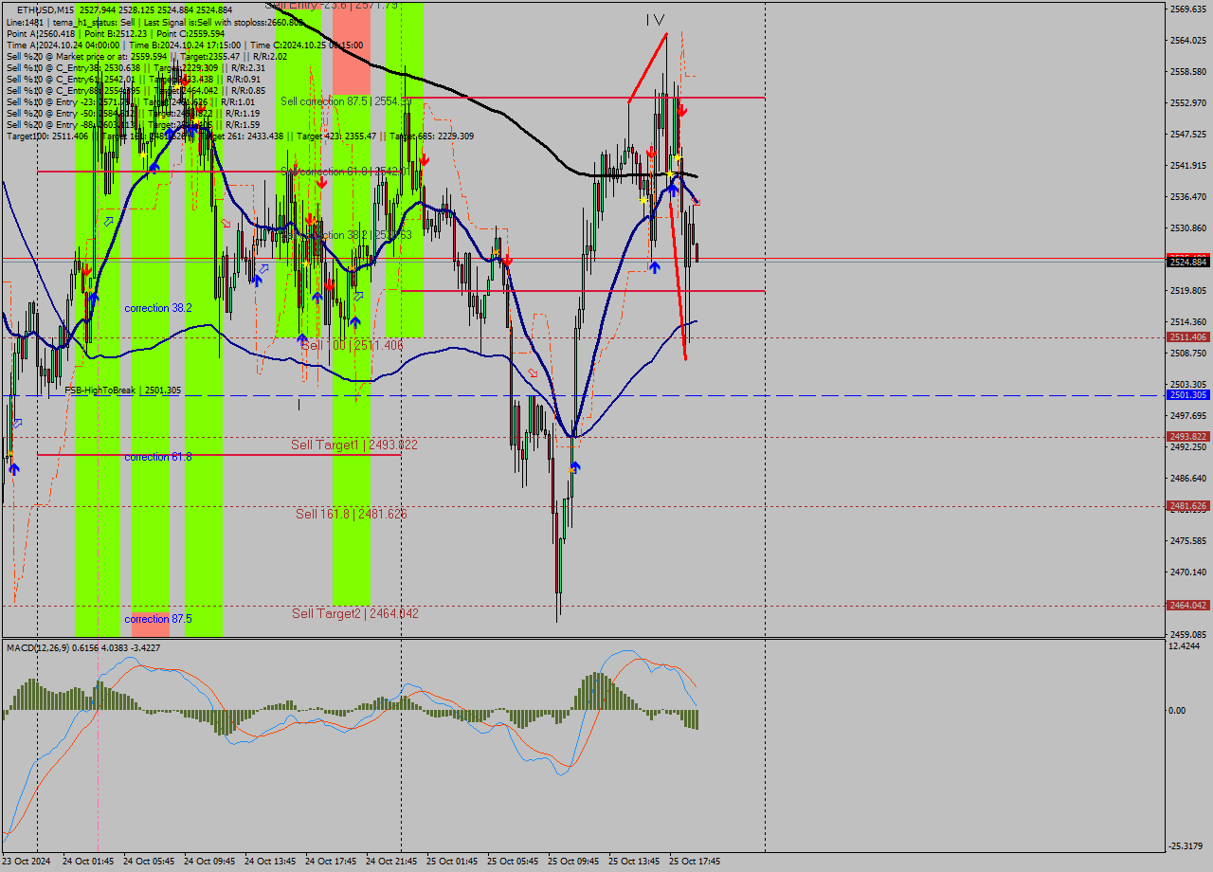The width and height of the screenshot is (1213, 872).
Task: Select the Sell Target2 | 2464.042 label
Action: coord(355,613)
